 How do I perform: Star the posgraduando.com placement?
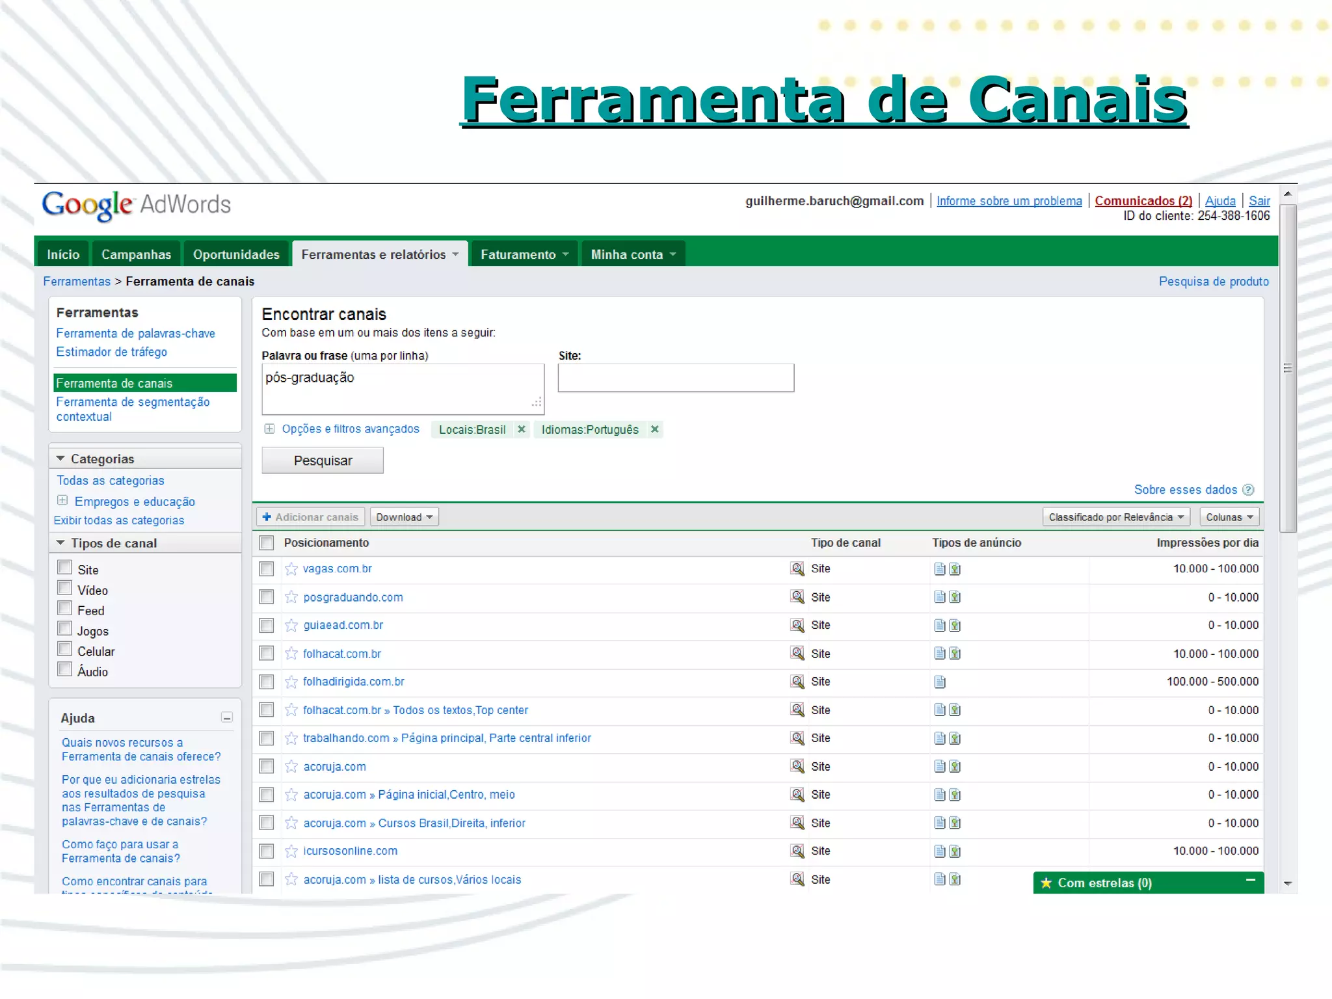pos(291,597)
